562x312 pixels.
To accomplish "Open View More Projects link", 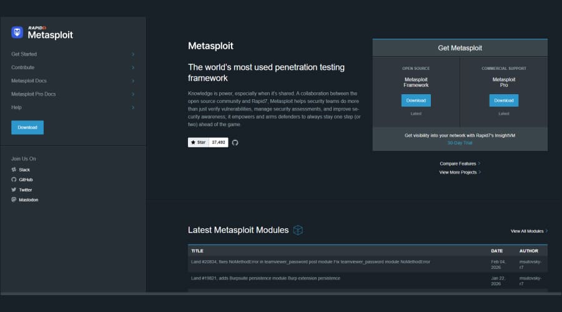I will pyautogui.click(x=460, y=172).
